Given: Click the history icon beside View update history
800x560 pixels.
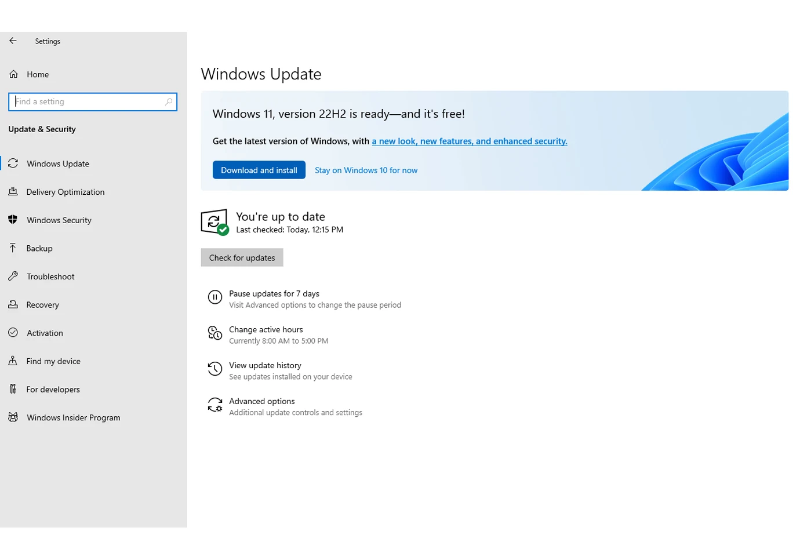Looking at the screenshot, I should point(215,369).
